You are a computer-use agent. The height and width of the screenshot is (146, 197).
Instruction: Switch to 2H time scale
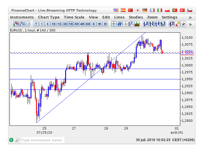point(76,24)
